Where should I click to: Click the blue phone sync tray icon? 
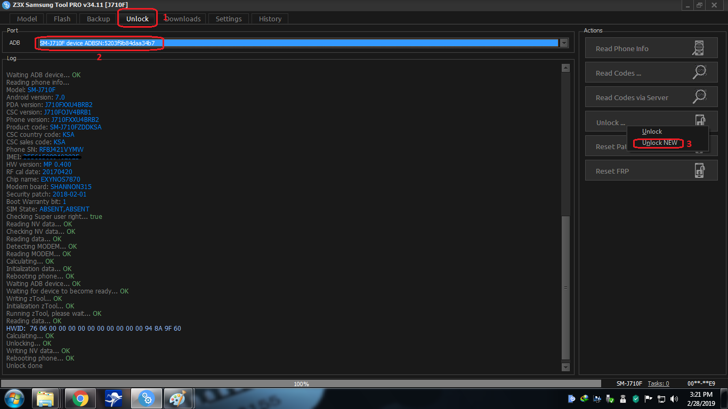click(572, 399)
